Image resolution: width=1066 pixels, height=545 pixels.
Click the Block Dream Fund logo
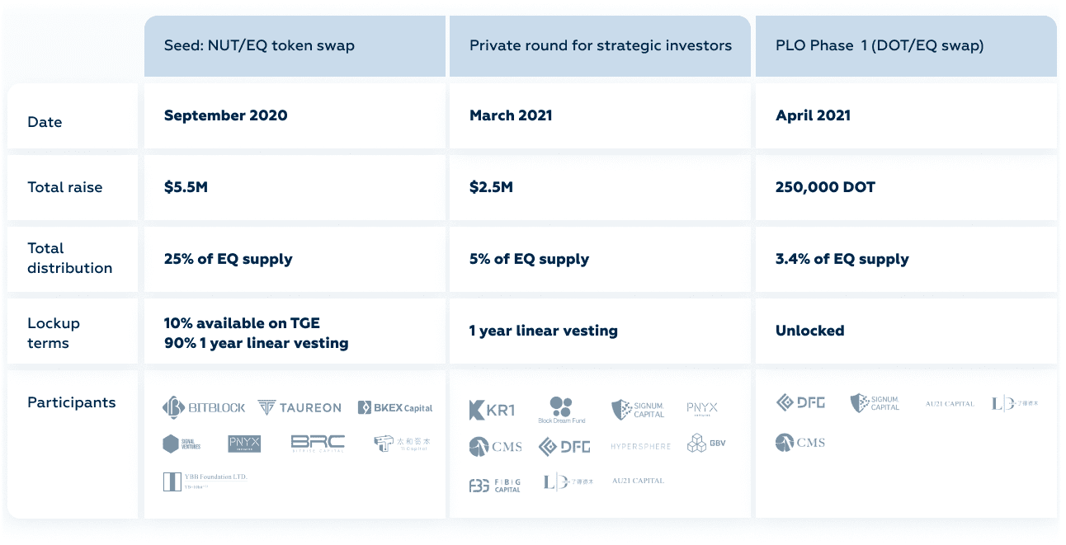[x=561, y=410]
